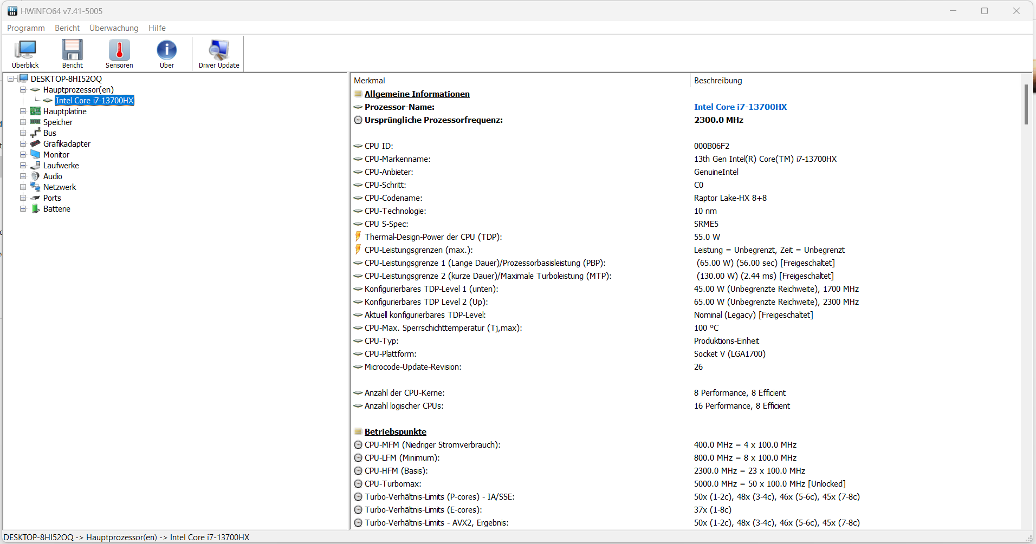Screen dimensions: 1036x544
Task: Expand the Batterie node
Action: (23, 209)
